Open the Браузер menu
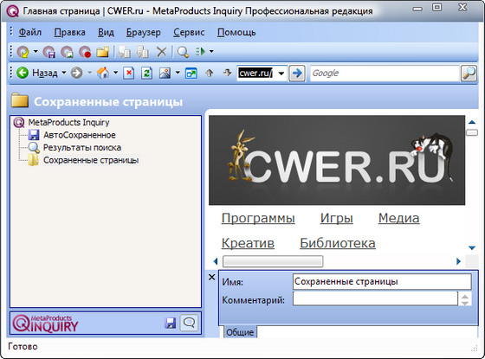 144,32
